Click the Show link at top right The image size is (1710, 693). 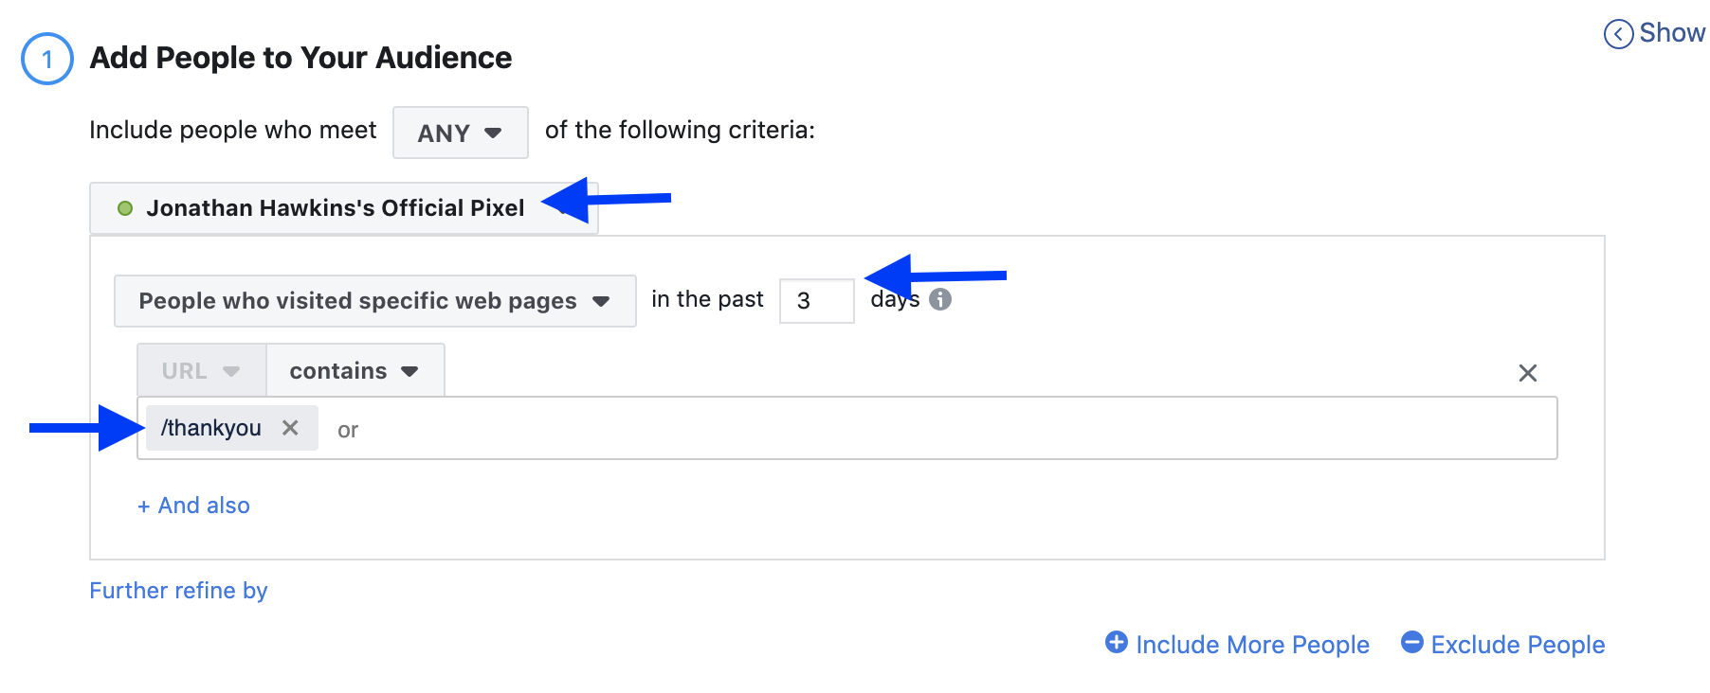(1672, 33)
